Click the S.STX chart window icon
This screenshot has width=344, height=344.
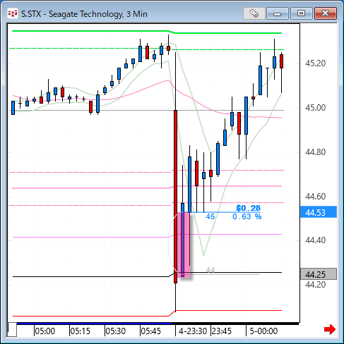[x=13, y=13]
